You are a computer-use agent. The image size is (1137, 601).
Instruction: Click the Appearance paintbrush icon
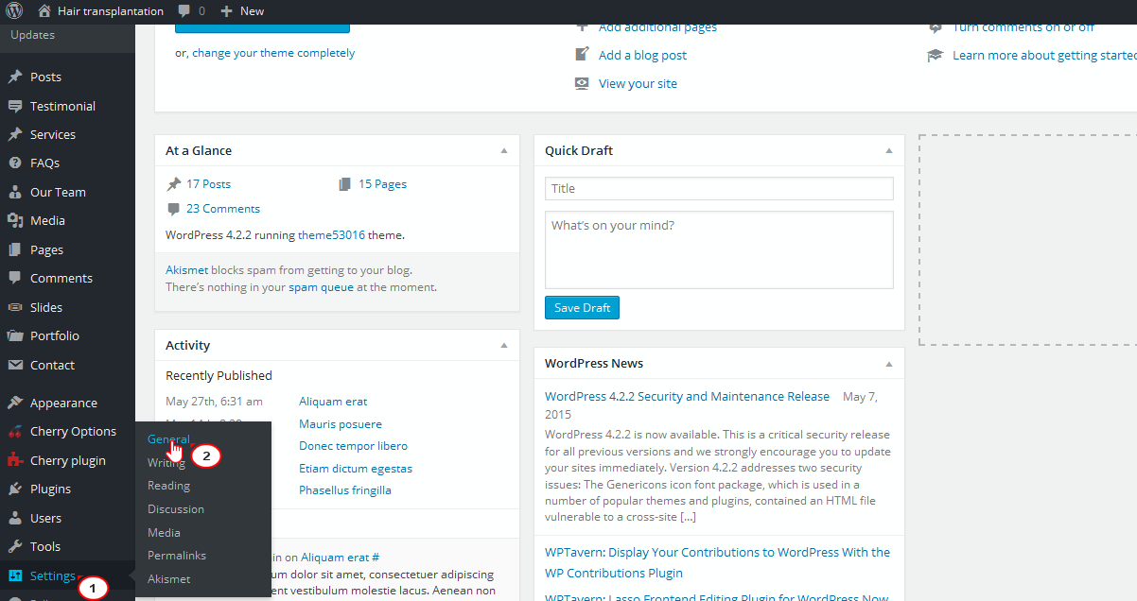click(x=14, y=403)
